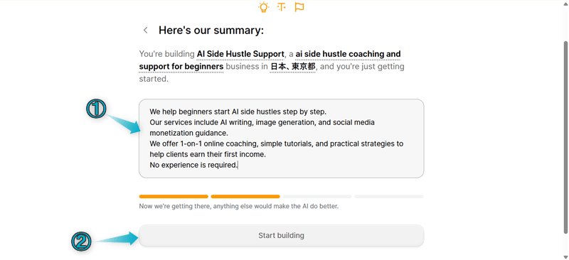This screenshot has height=260, width=569.
Task: Click the heading Here's our summary:
Action: point(211,31)
